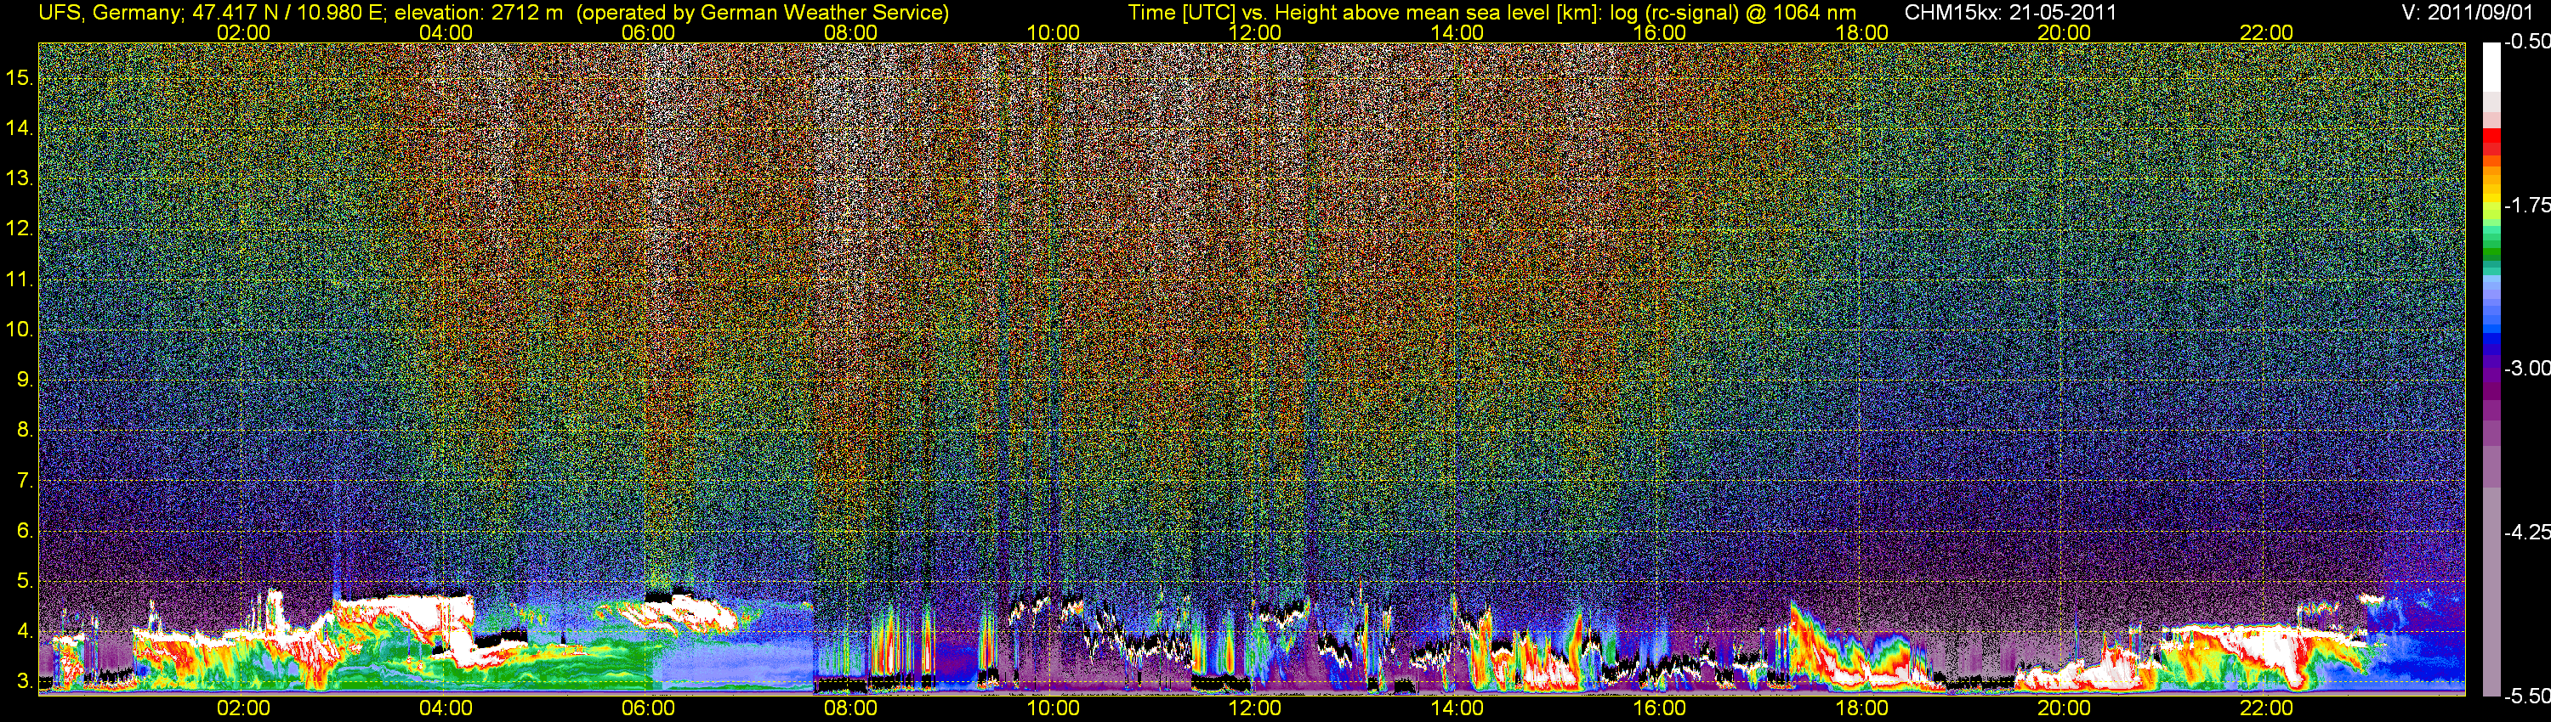Pick the height axis label '3.'
The height and width of the screenshot is (722, 2551).
26,681
